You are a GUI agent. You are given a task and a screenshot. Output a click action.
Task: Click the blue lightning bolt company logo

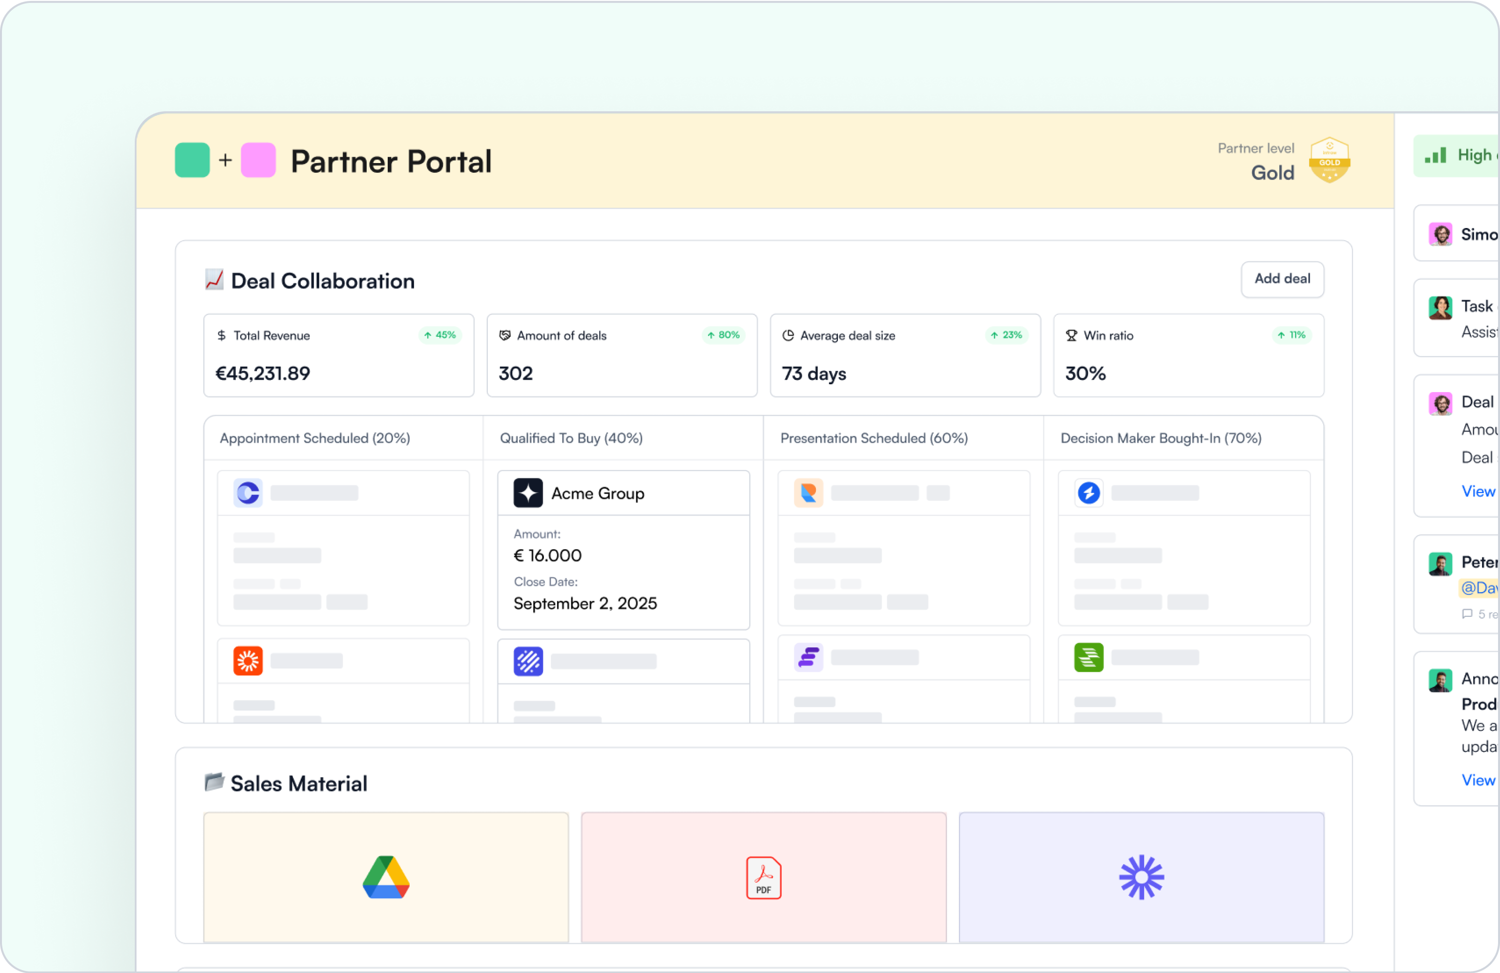1088,493
